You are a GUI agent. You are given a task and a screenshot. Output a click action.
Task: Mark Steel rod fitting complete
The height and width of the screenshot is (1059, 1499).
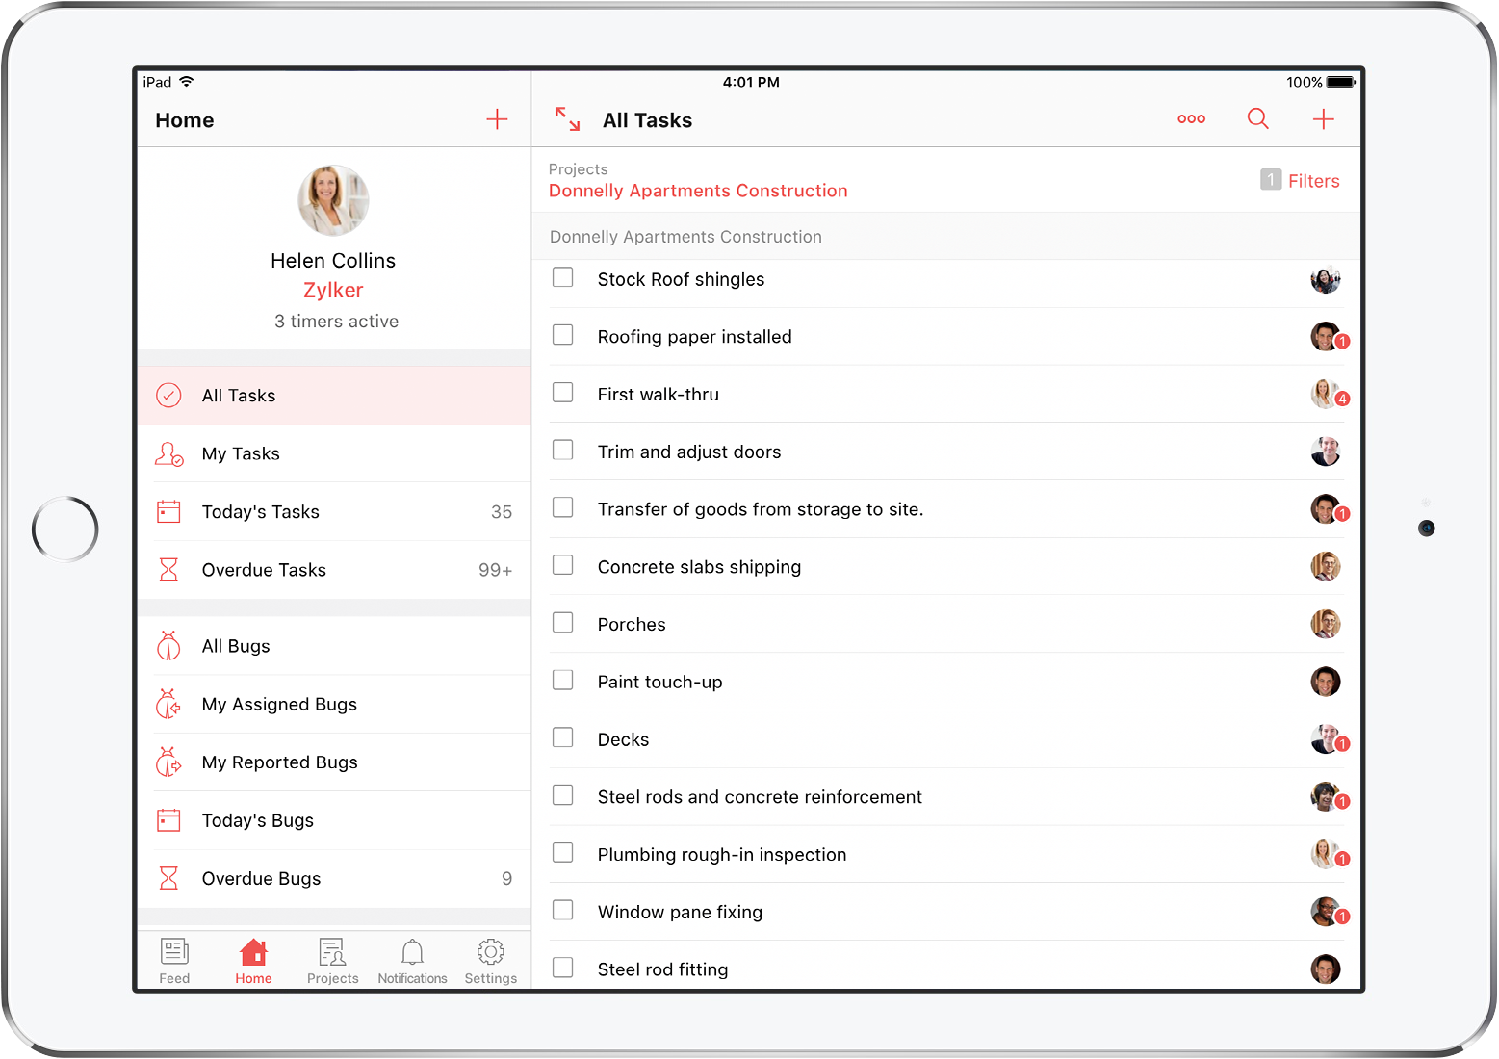[563, 968]
